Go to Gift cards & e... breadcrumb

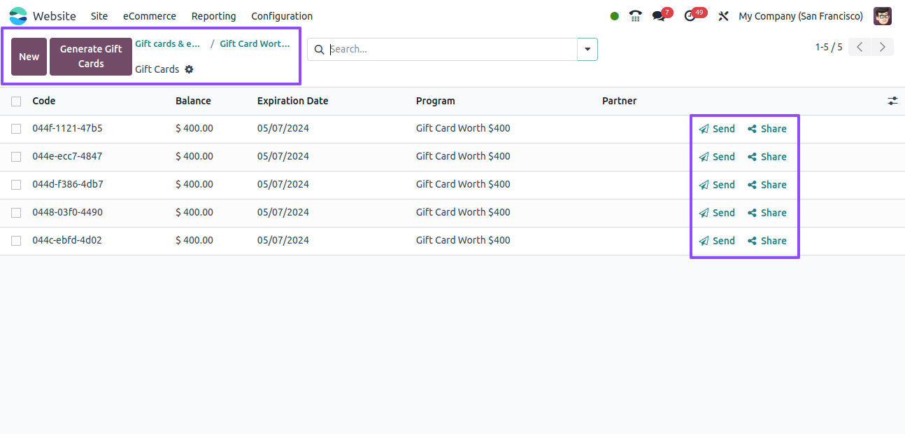click(x=168, y=43)
